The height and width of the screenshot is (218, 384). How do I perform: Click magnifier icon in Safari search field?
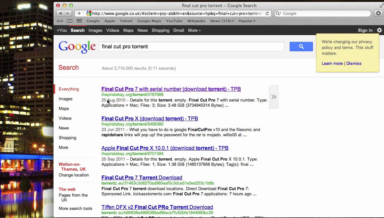[278, 14]
